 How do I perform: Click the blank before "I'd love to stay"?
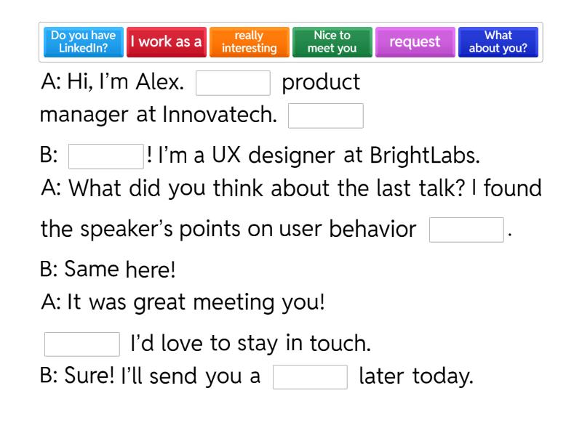pos(82,344)
